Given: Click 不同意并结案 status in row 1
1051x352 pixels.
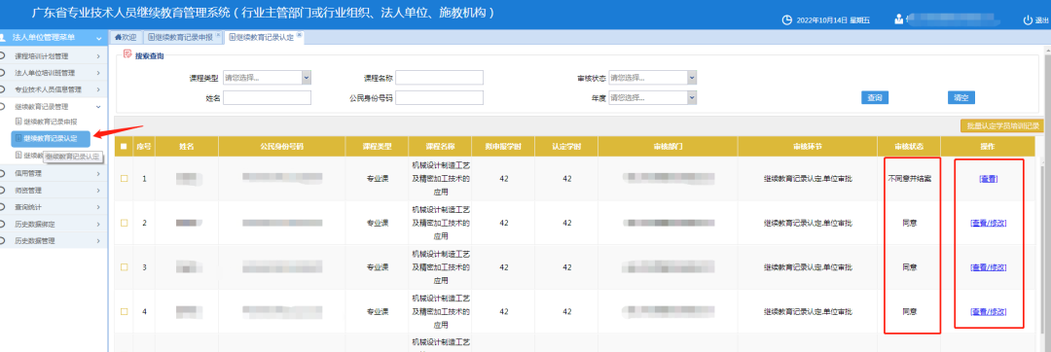Looking at the screenshot, I should tap(910, 179).
